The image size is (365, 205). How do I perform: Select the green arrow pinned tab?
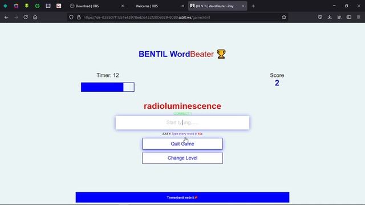point(27,6)
